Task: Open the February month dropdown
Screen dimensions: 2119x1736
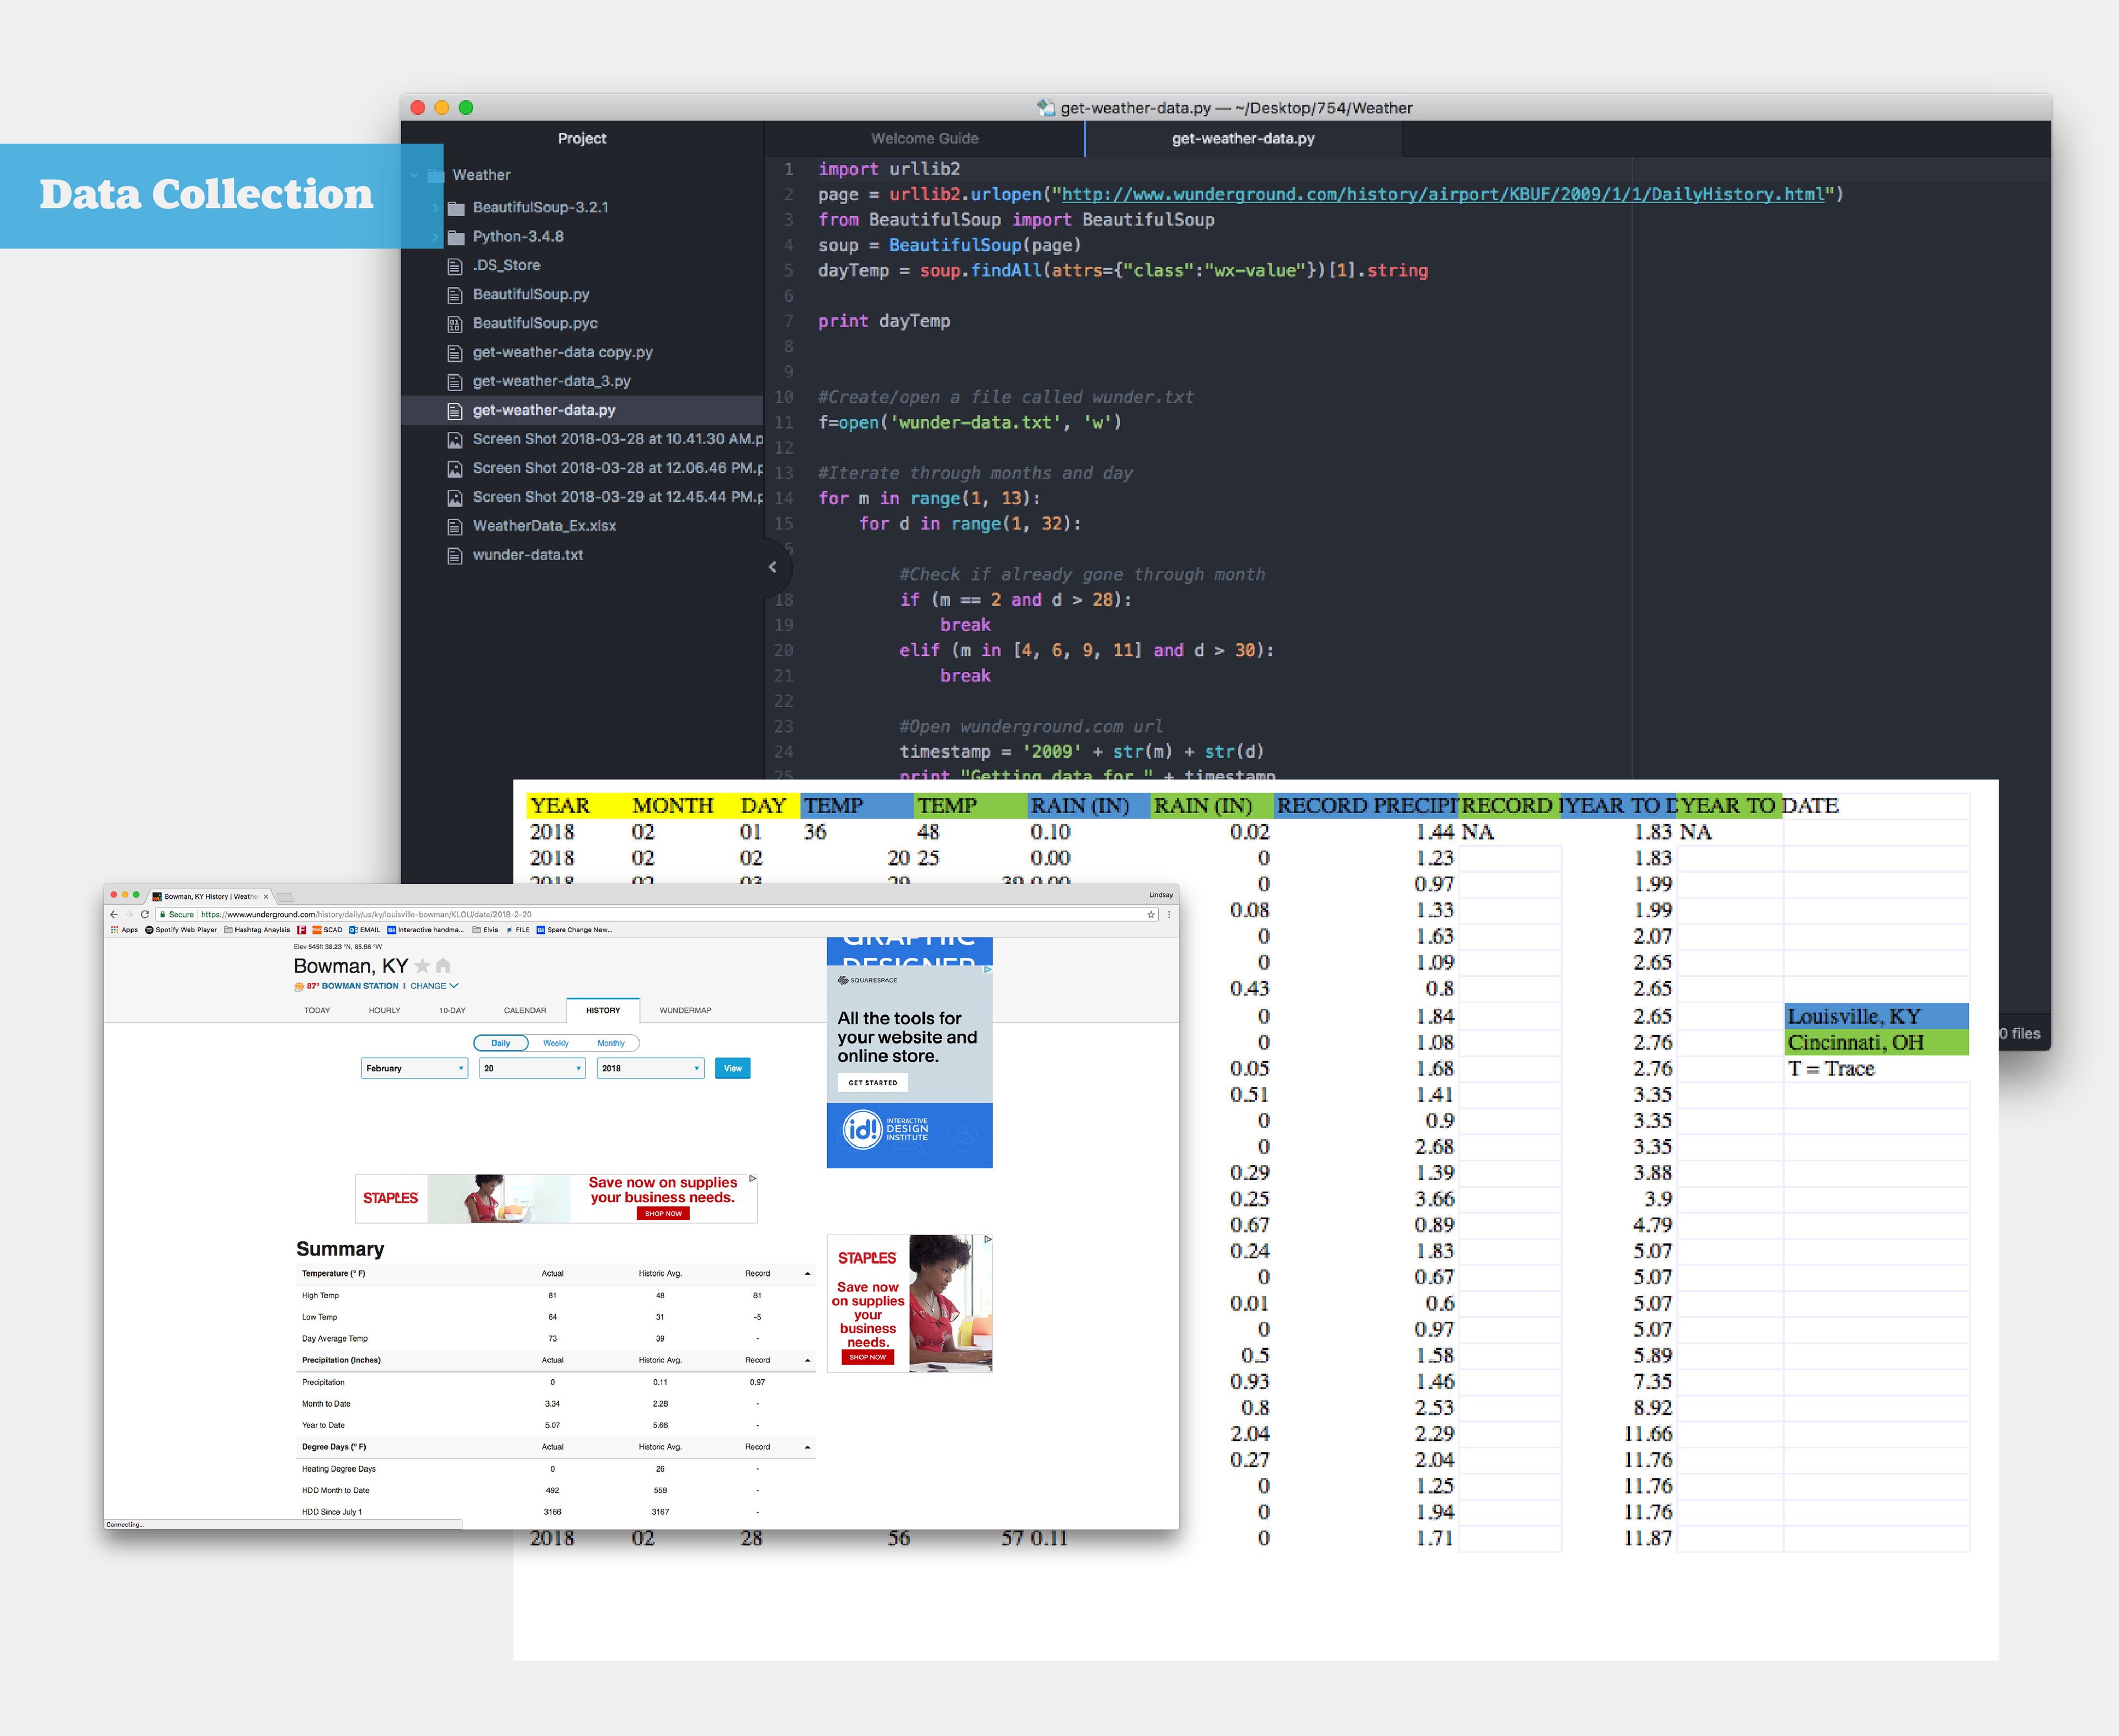Action: pyautogui.click(x=414, y=1068)
